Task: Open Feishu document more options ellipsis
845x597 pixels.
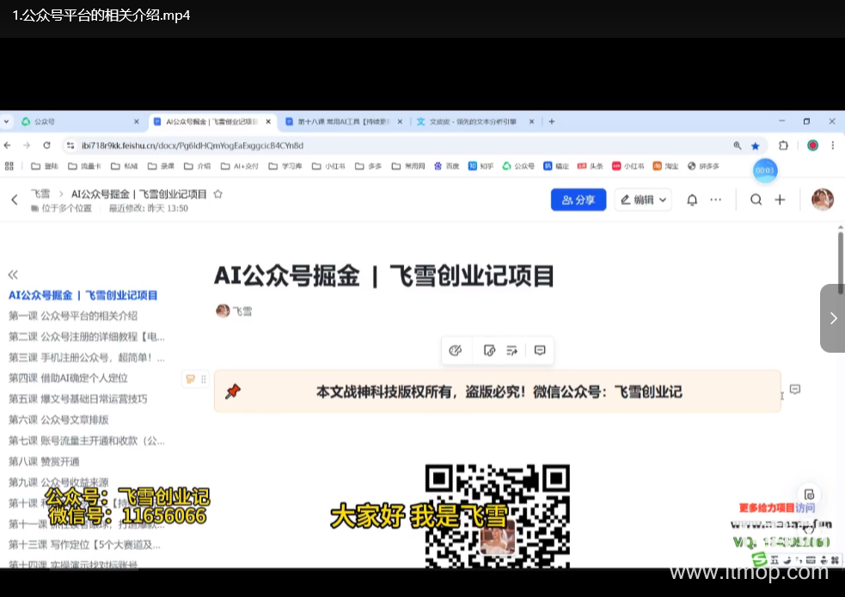Action: coord(716,200)
